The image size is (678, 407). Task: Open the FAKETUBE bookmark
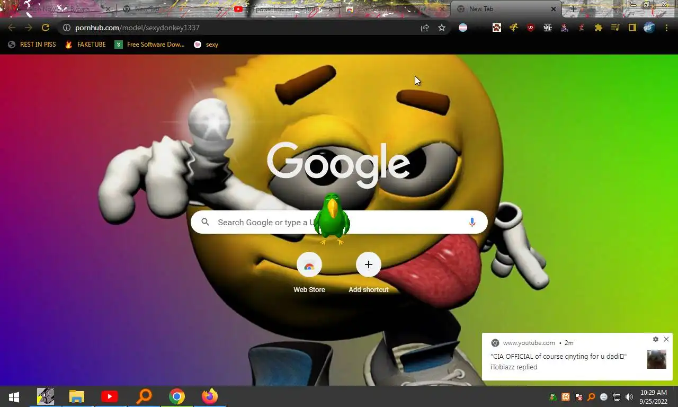[x=85, y=45]
